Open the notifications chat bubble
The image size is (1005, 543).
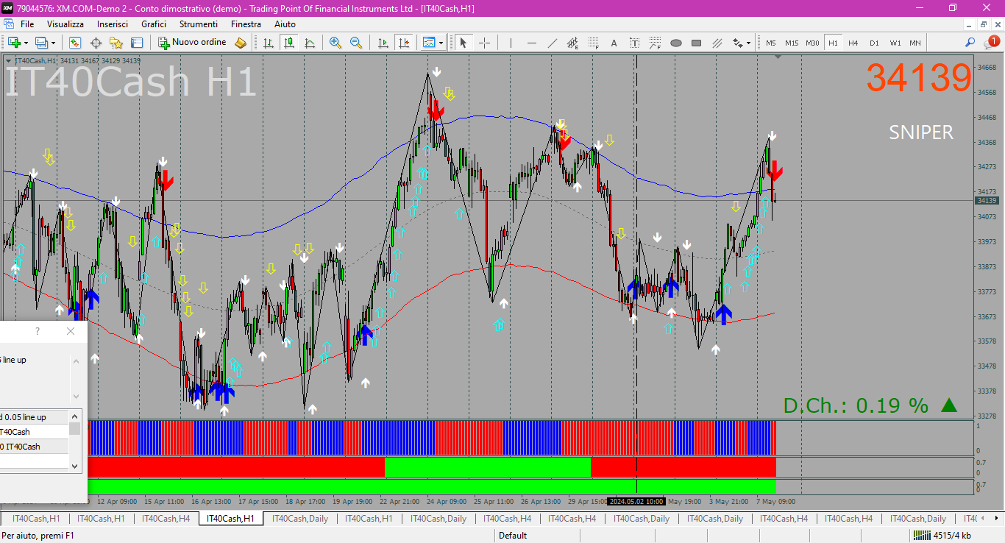(991, 43)
